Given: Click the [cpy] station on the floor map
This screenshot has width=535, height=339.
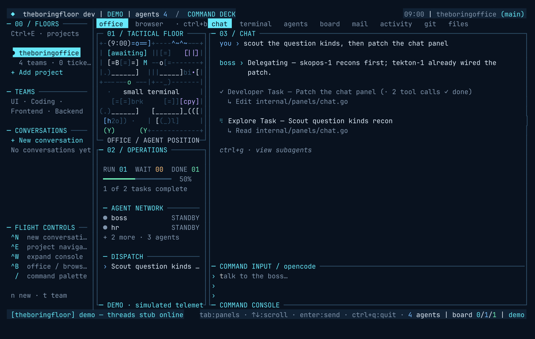Looking at the screenshot, I should pos(189,102).
